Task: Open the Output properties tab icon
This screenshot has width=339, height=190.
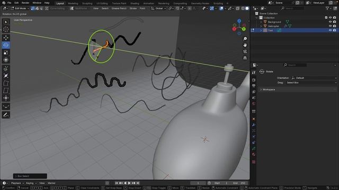Action: (254, 86)
